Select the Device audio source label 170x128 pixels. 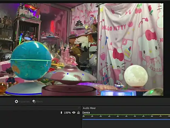pos(86,113)
